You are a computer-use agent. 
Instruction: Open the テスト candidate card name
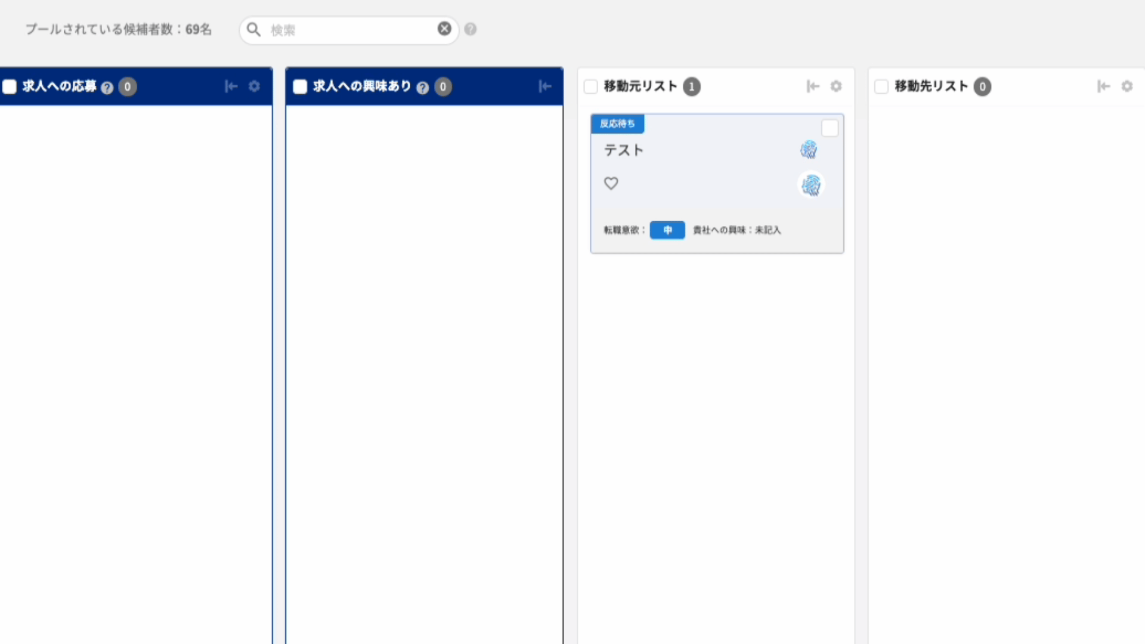coord(624,150)
